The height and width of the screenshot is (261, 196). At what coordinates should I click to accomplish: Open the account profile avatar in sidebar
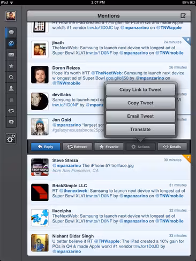click(11, 16)
